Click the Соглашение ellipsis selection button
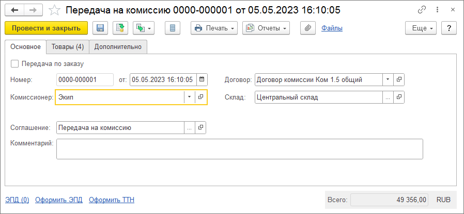464x214 pixels. (190, 127)
